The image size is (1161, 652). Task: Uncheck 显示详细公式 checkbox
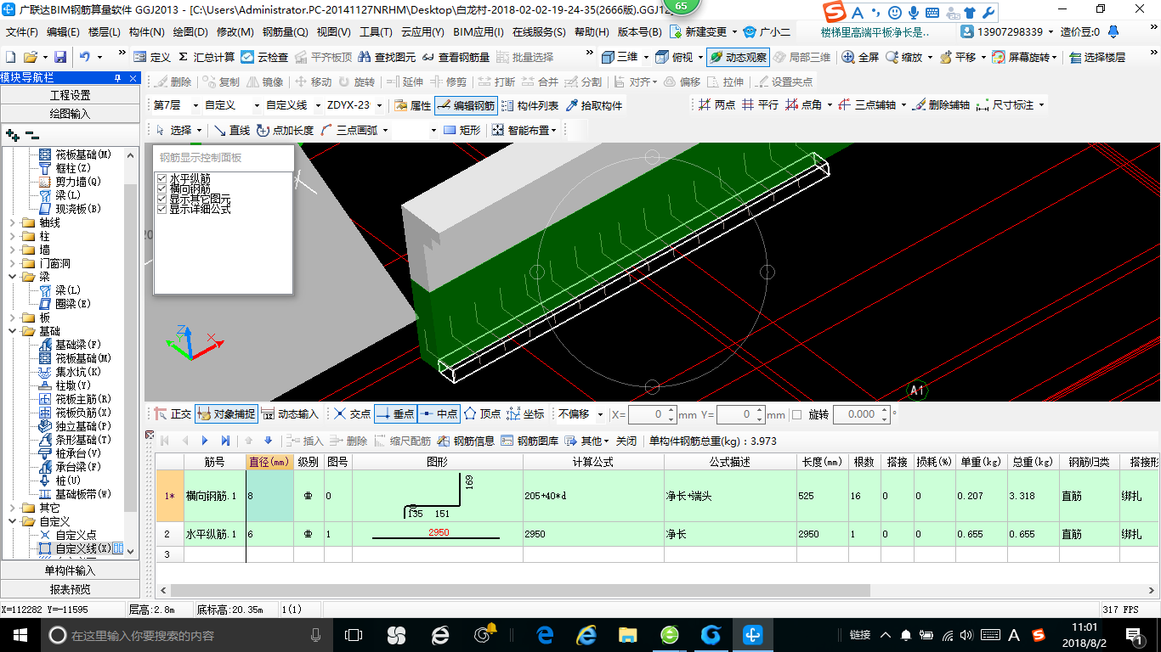[161, 209]
